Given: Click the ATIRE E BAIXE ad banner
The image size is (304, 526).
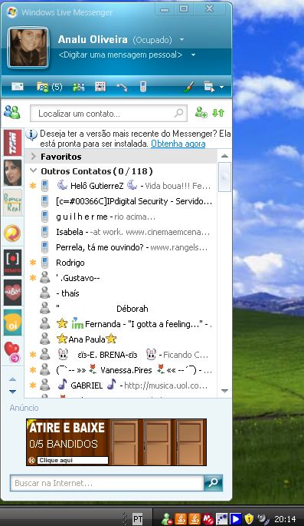Looking at the screenshot, I should [116, 442].
